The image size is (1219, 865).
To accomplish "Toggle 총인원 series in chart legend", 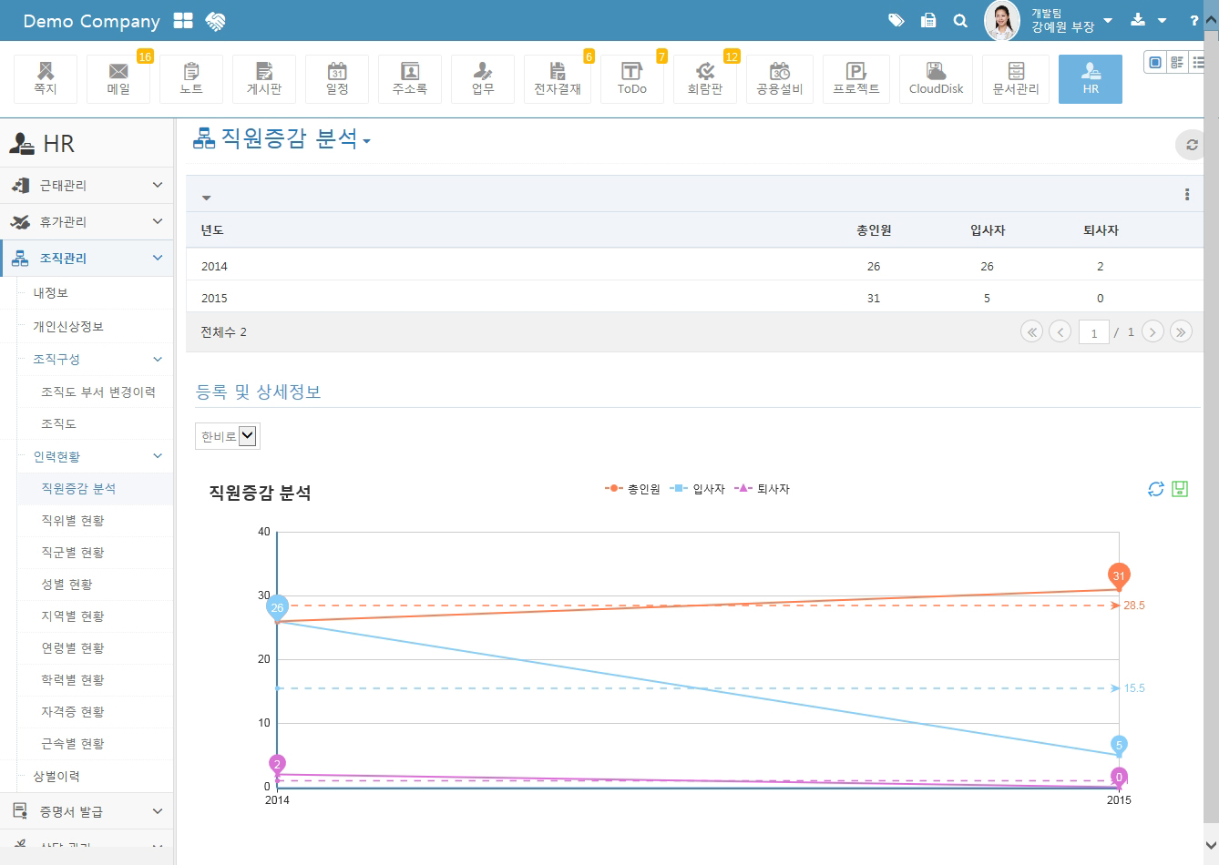I will pos(632,489).
